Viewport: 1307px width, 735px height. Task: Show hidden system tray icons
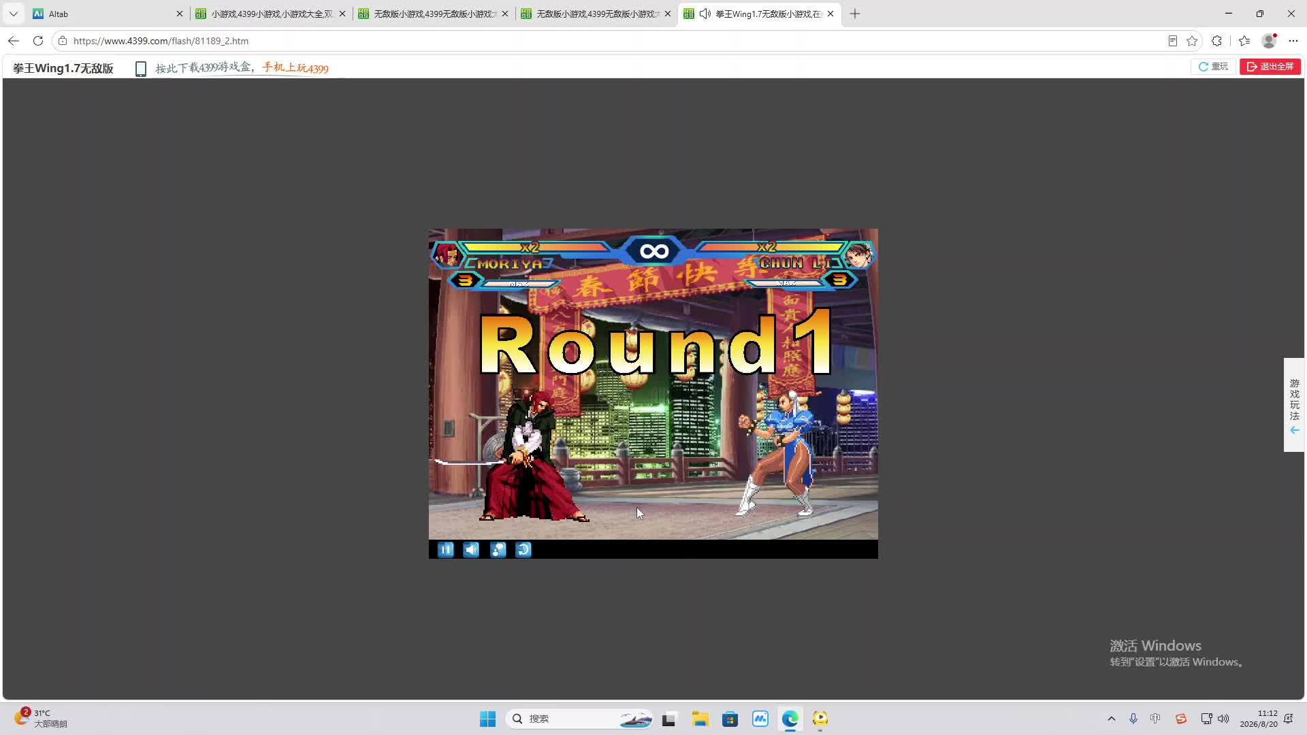click(1112, 719)
